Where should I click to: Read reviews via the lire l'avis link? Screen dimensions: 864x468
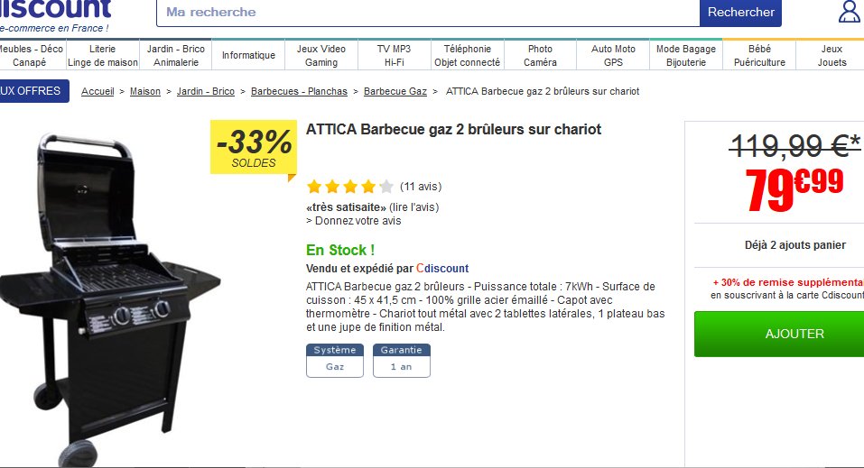pyautogui.click(x=413, y=206)
